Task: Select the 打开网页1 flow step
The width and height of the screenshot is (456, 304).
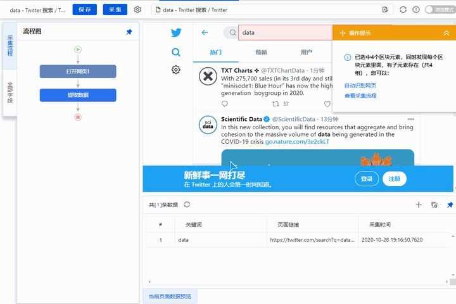Action: coord(78,72)
